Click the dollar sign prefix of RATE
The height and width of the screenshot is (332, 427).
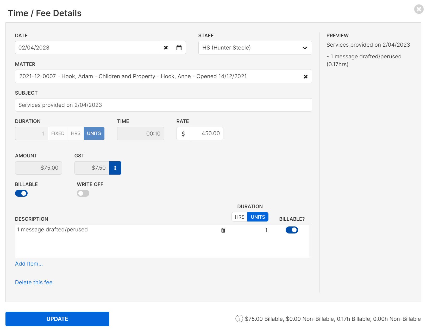coord(183,134)
